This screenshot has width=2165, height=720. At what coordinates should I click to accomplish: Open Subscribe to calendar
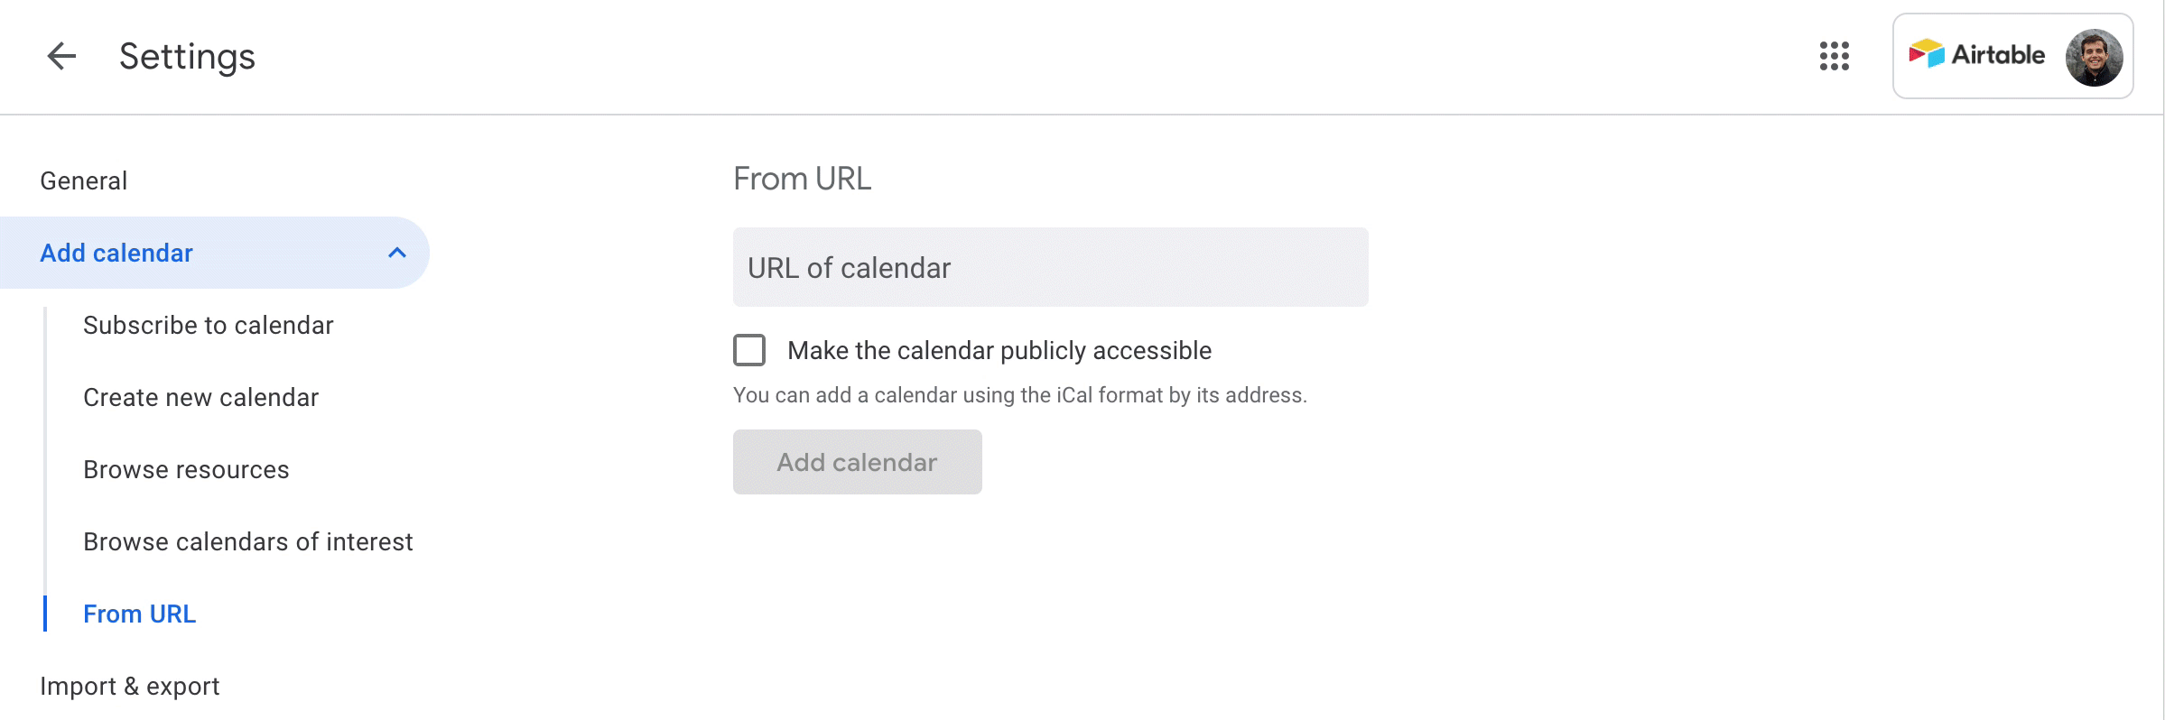click(x=209, y=325)
